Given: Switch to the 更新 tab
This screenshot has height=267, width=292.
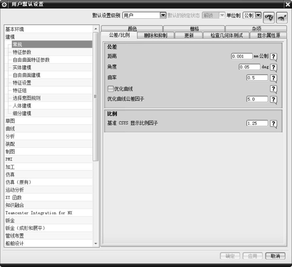Looking at the screenshot, I should (x=189, y=35).
